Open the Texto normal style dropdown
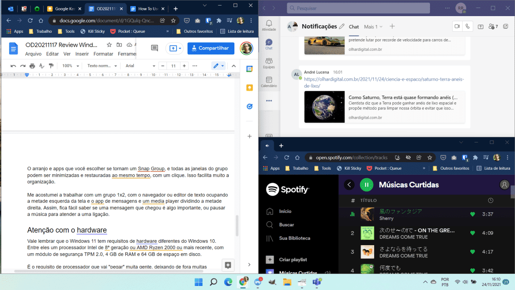 pos(102,66)
